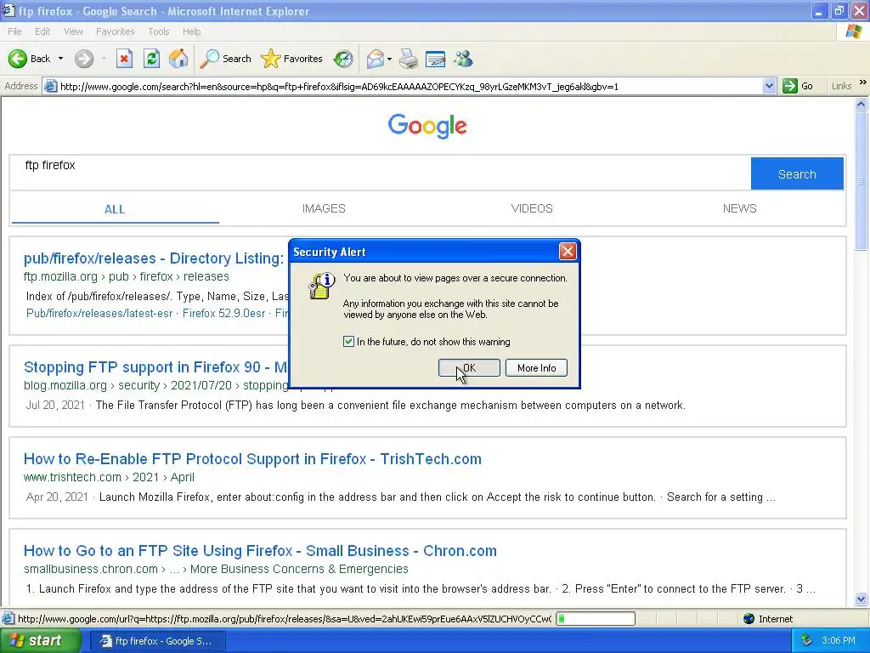Click the status bar URL text
This screenshot has height=653, width=870.
tap(285, 619)
